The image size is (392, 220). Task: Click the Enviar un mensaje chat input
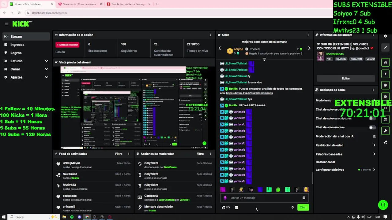pos(264,198)
